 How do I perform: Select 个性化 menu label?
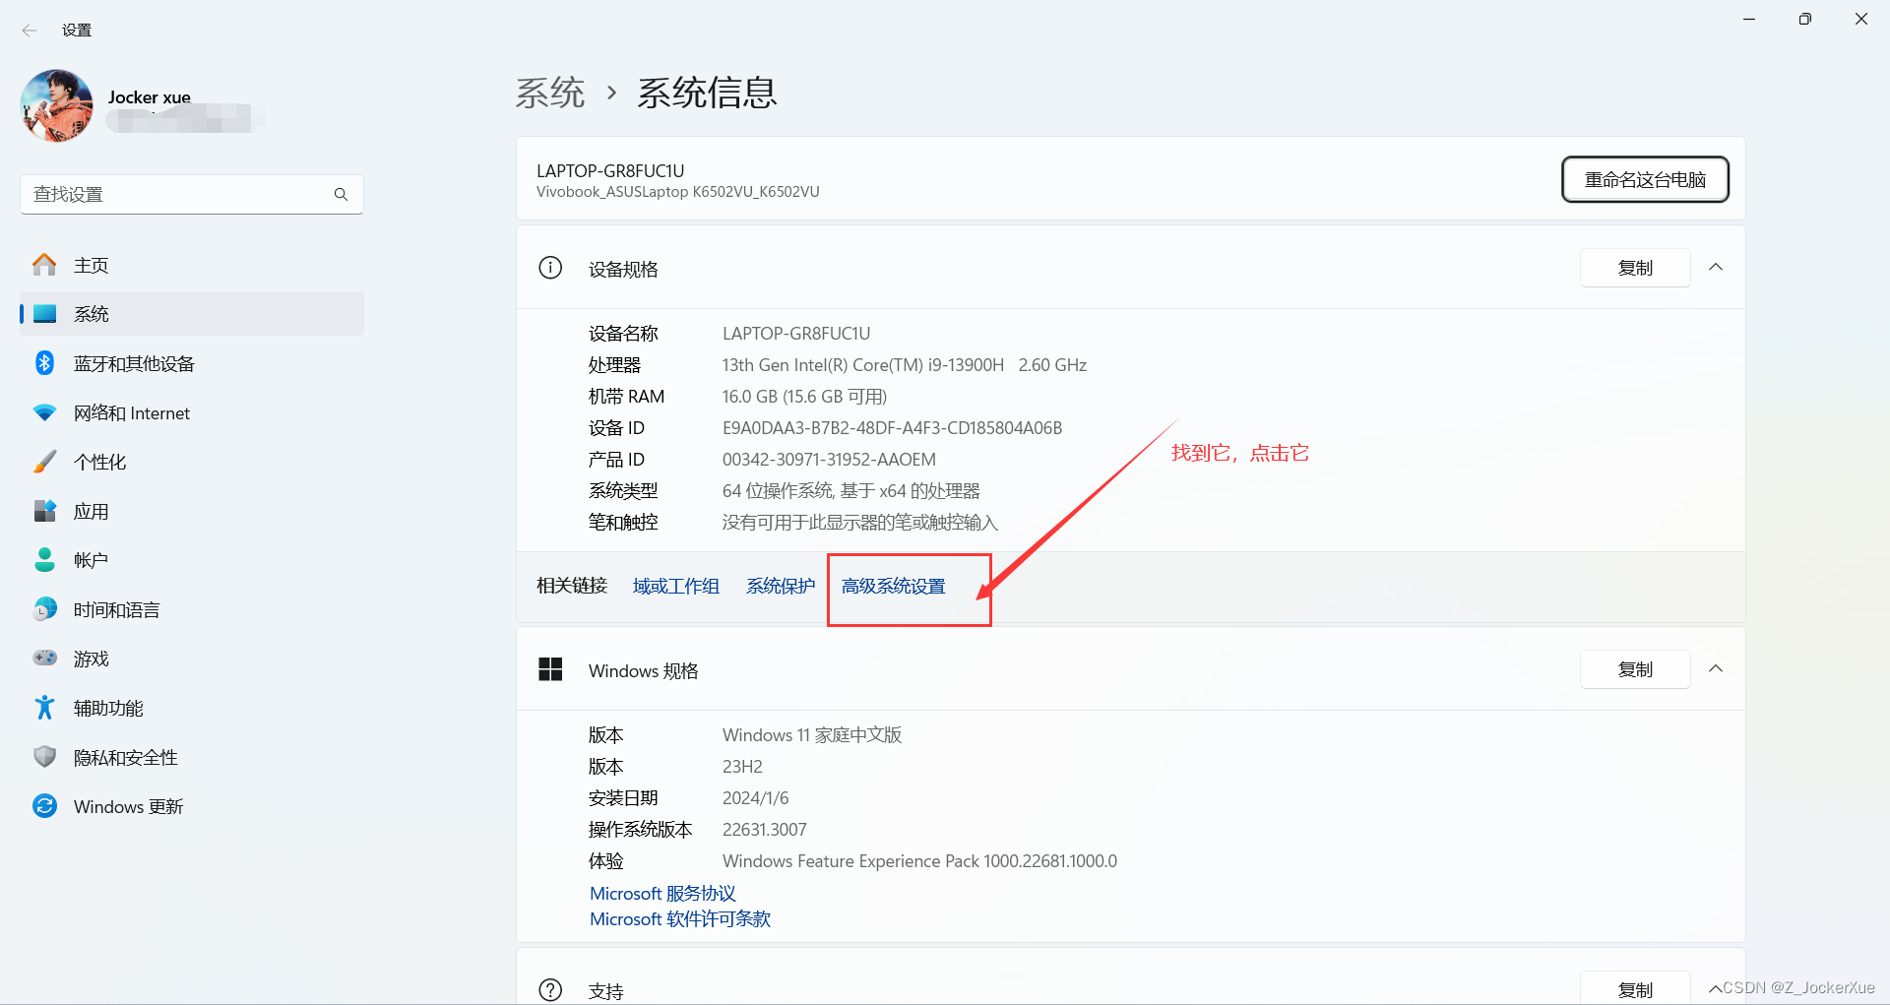(99, 463)
